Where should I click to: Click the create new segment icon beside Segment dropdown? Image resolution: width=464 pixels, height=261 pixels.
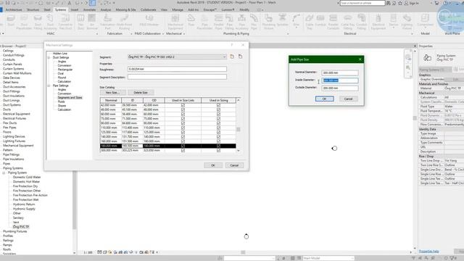232,57
